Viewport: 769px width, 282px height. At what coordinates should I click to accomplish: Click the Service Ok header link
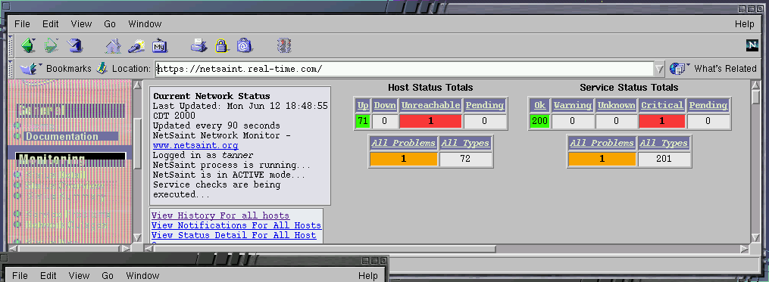click(539, 105)
